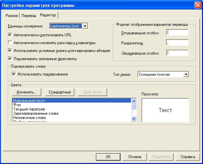Click the Применить button
The height and width of the screenshot is (164, 203).
tap(161, 157)
